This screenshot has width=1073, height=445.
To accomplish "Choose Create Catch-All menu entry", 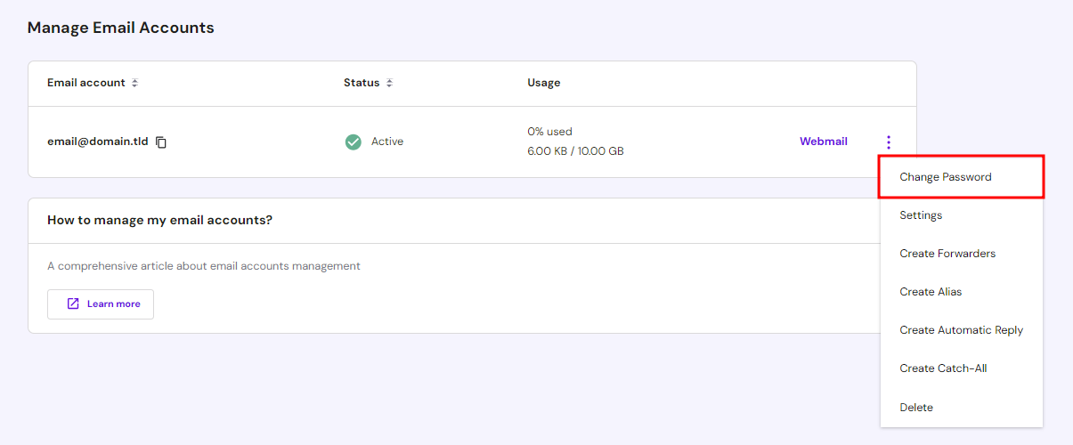I will 943,368.
